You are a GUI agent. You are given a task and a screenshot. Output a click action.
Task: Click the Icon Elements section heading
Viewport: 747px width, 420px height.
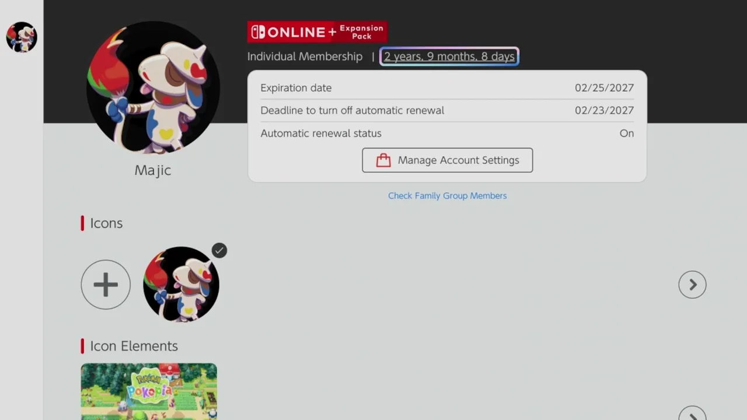click(x=134, y=346)
